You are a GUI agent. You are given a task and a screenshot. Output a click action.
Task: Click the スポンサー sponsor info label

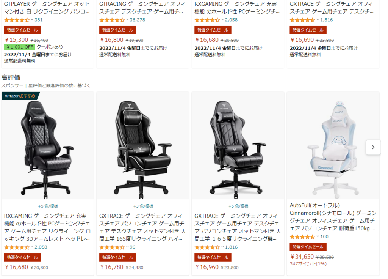point(13,85)
